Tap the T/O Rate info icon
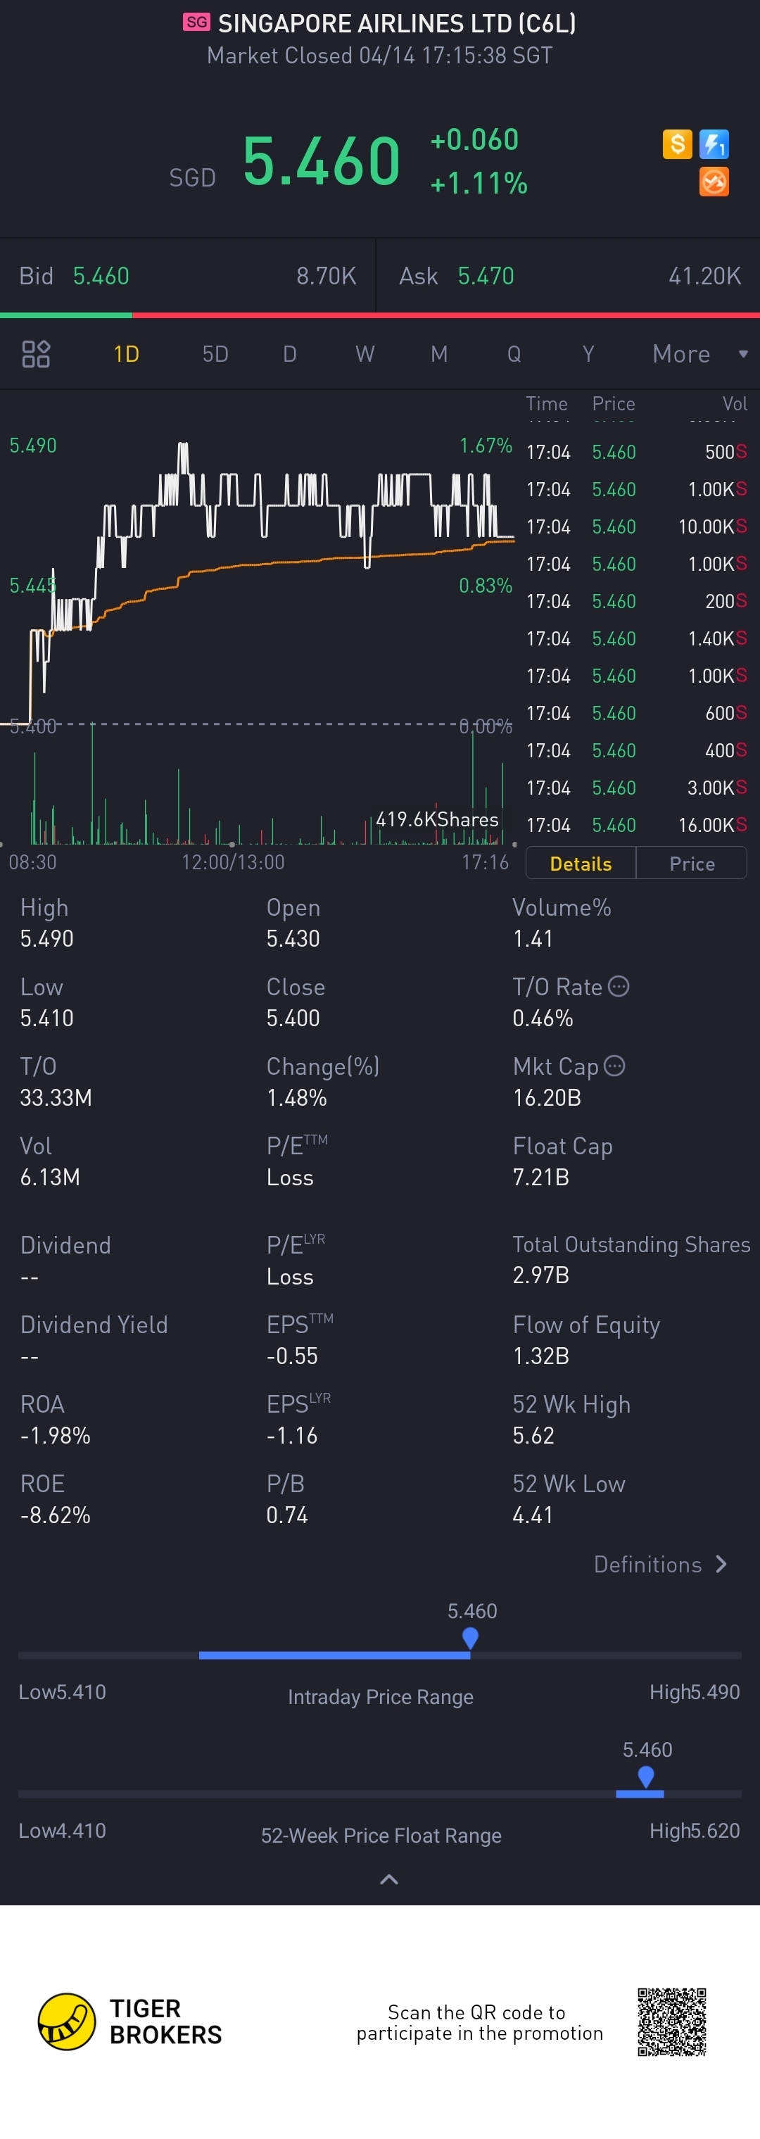The height and width of the screenshot is (2139, 760). click(618, 985)
